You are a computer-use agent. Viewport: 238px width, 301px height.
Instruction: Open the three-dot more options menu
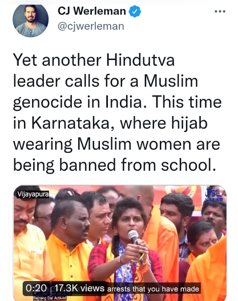(220, 12)
